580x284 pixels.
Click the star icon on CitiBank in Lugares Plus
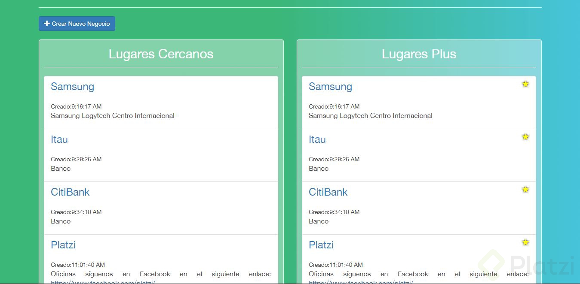point(525,190)
